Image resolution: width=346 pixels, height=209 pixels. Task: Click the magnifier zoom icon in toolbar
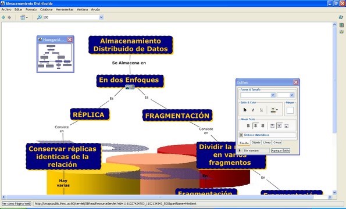click(x=40, y=17)
